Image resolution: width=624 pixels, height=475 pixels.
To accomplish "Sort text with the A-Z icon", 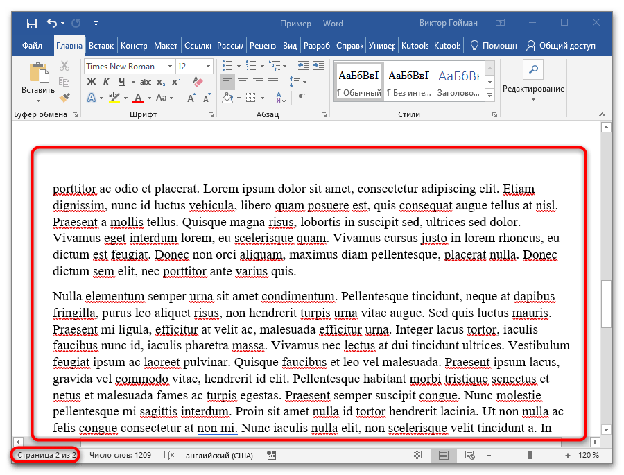I will pyautogui.click(x=280, y=98).
